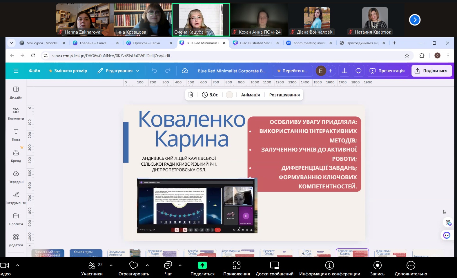
Task: Click the Animation button above slide
Action: [250, 95]
